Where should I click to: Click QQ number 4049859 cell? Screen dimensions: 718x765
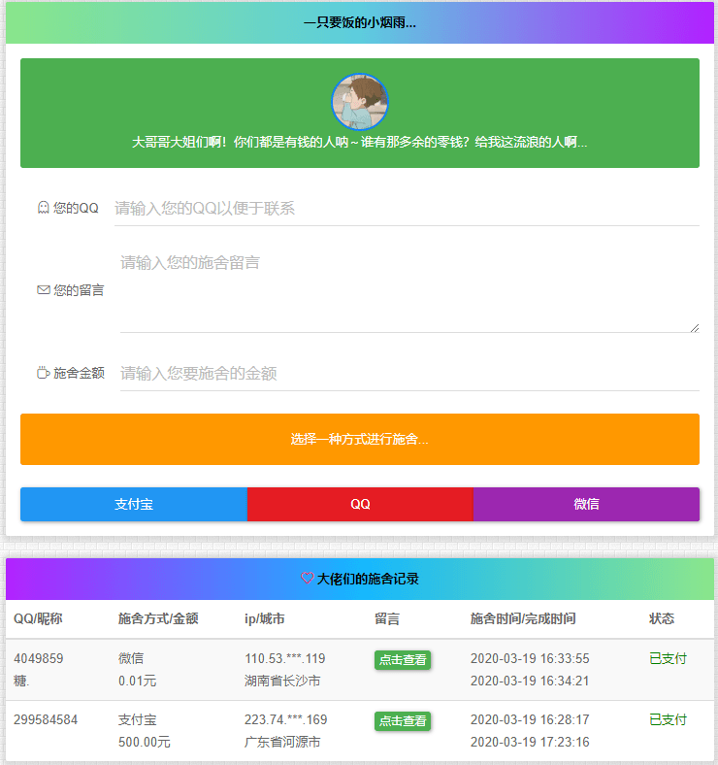click(39, 658)
